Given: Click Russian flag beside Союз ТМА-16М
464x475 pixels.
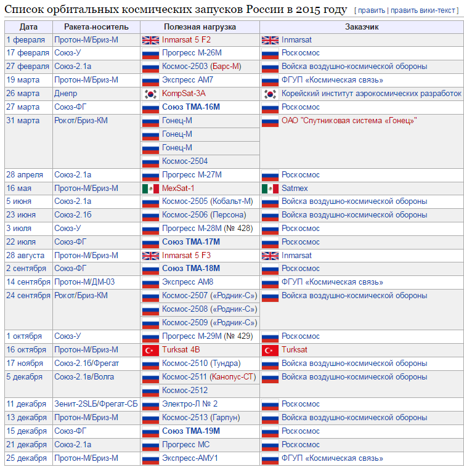Looking at the screenshot, I should [x=150, y=108].
